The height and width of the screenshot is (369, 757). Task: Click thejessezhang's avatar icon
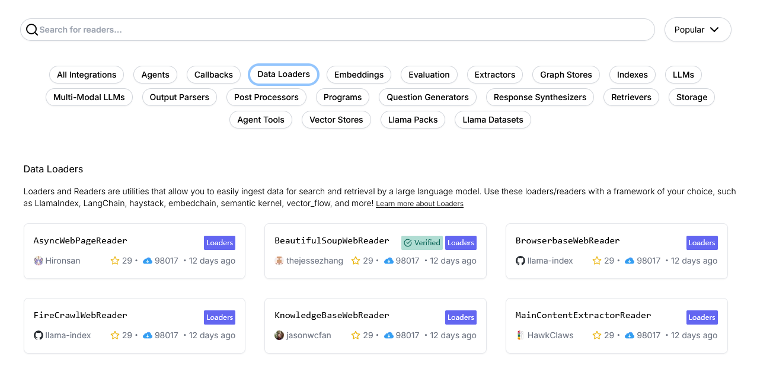click(x=279, y=261)
